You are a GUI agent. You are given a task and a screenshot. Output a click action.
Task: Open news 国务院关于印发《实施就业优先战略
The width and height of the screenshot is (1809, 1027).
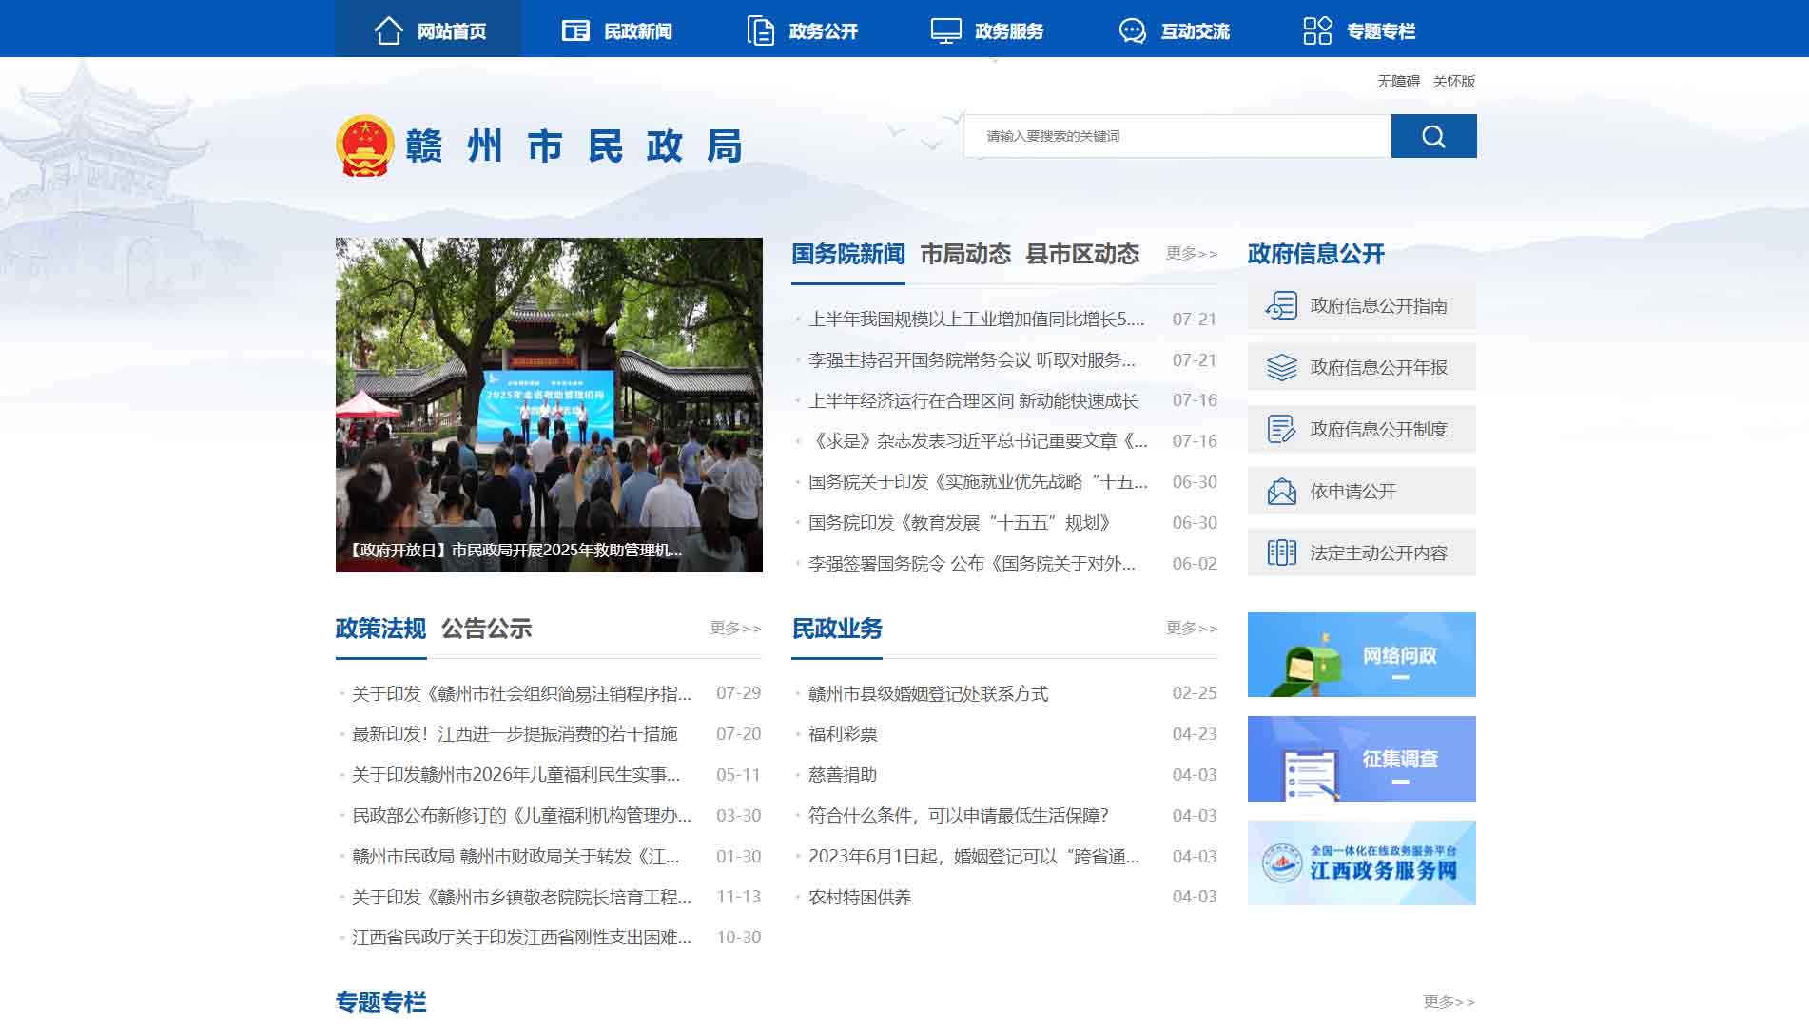(x=978, y=482)
